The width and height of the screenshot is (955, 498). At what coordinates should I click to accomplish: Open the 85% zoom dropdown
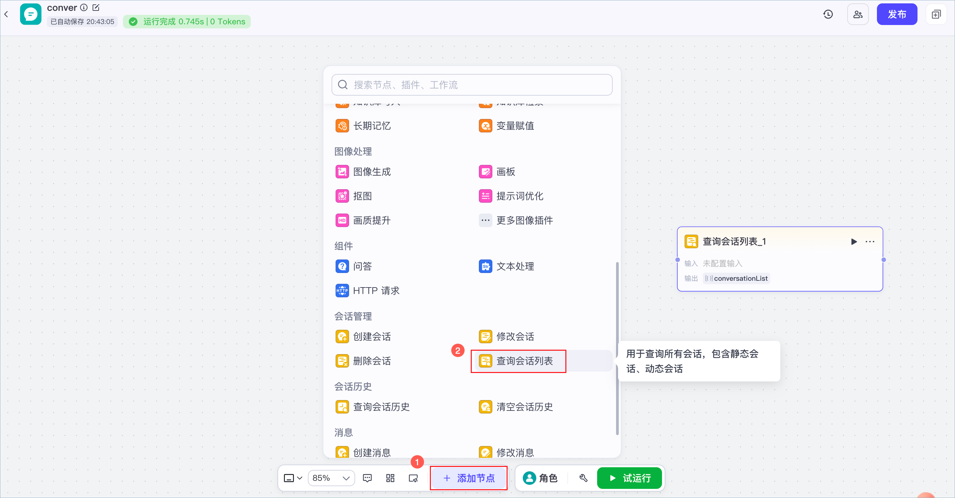click(x=331, y=478)
